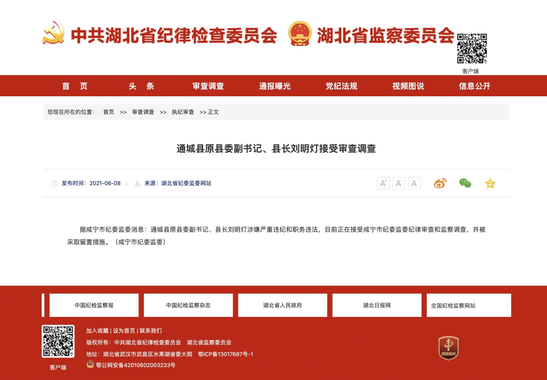This screenshot has width=547, height=380.
Task: Open the 通报曝光 navigation menu
Action: click(275, 86)
